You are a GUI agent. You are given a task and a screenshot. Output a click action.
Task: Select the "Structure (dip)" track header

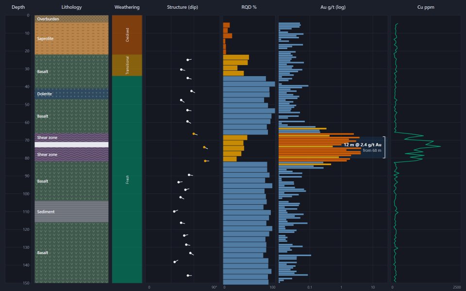[183, 7]
